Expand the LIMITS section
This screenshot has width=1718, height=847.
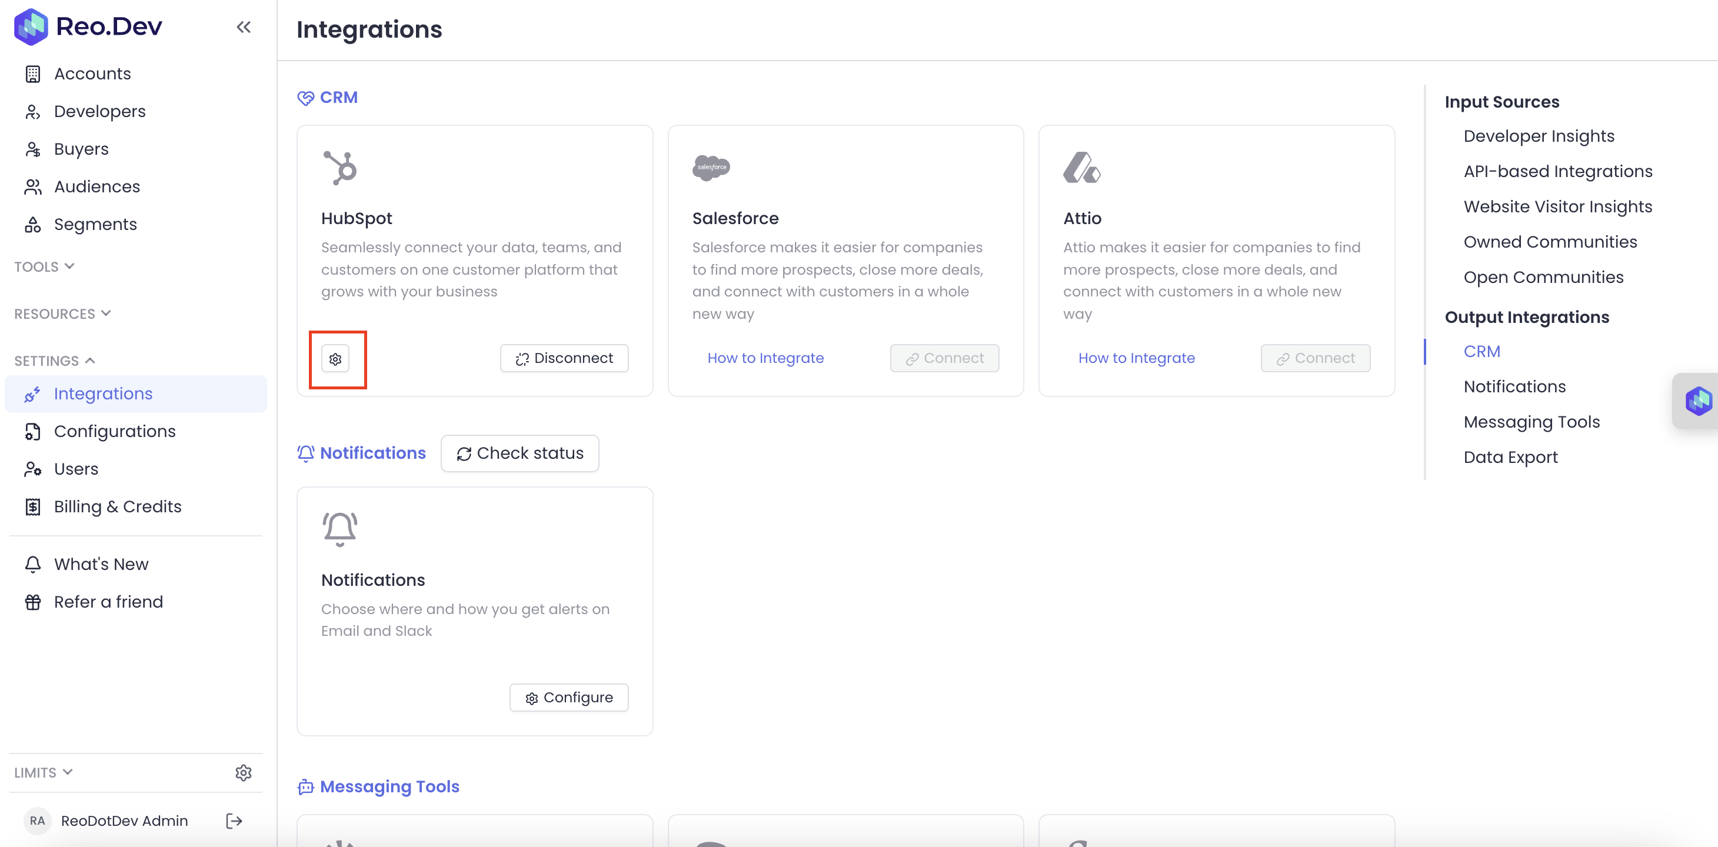pos(43,772)
